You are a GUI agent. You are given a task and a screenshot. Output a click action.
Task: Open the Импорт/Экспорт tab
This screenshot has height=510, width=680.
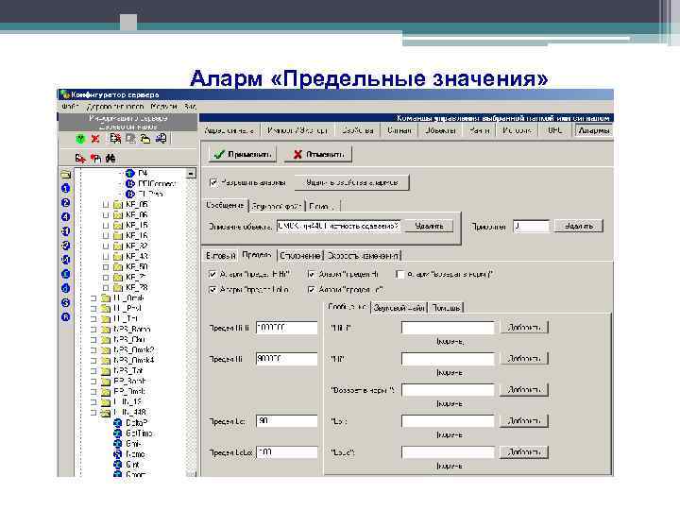pos(297,130)
